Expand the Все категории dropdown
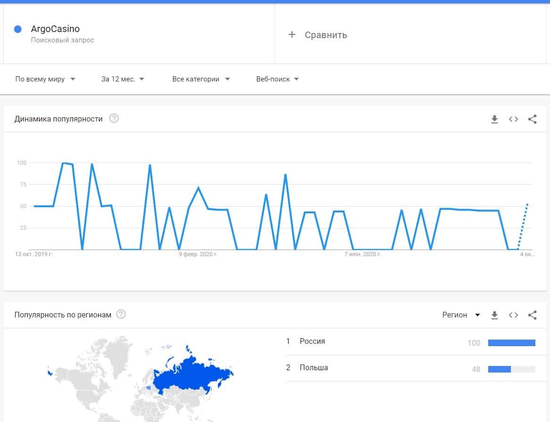The image size is (550, 422). pyautogui.click(x=201, y=79)
